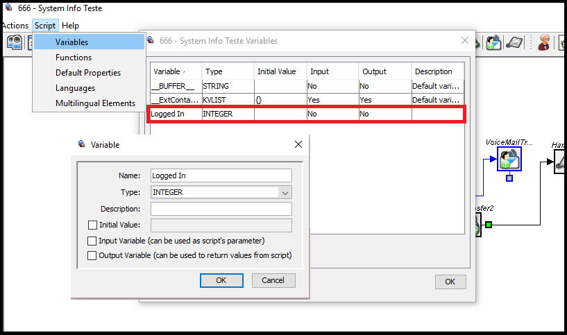Click OK in the Variables list window
The height and width of the screenshot is (335, 567).
point(450,282)
